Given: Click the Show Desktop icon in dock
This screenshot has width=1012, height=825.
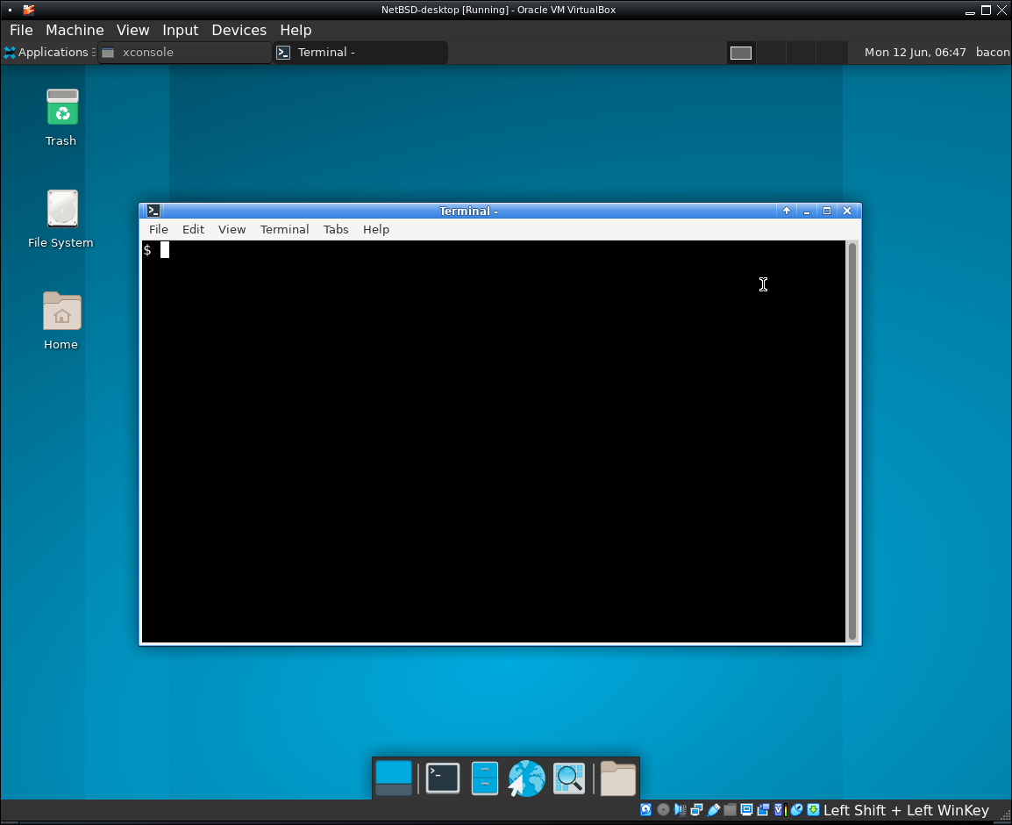Looking at the screenshot, I should [x=394, y=778].
